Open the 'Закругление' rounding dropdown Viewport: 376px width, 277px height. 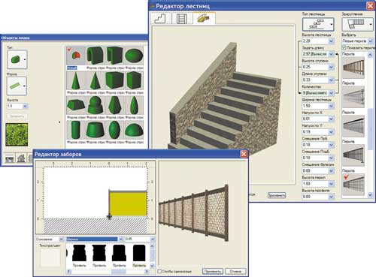(x=357, y=24)
